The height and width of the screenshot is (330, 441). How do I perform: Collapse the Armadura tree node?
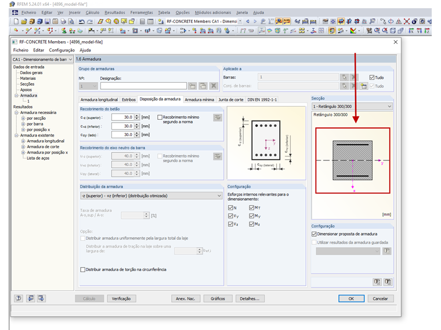click(x=17, y=96)
